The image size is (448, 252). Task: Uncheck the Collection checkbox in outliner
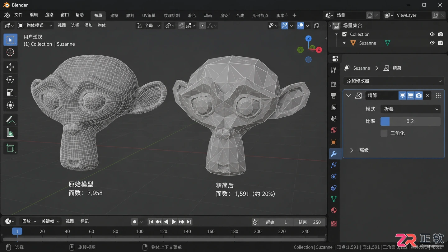pos(344,34)
